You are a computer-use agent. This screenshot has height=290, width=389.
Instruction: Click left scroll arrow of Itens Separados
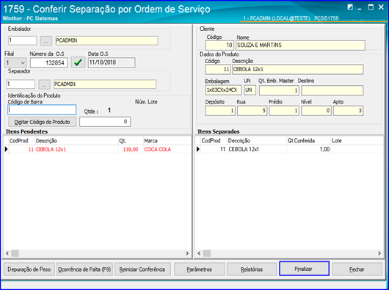(199, 253)
